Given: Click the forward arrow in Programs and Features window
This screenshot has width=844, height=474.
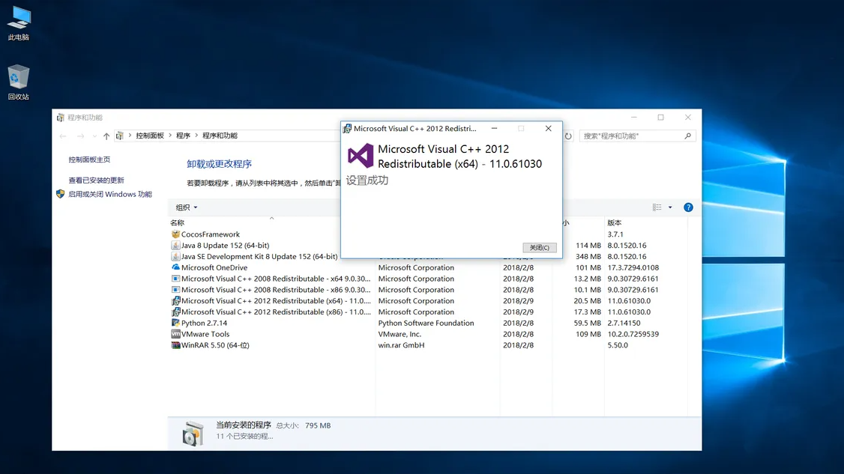Looking at the screenshot, I should click(80, 136).
